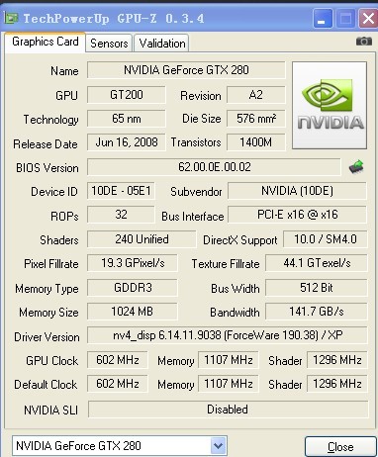Image resolution: width=378 pixels, height=457 pixels.
Task: Click the Technology field 65 nm
Action: pyautogui.click(x=127, y=119)
